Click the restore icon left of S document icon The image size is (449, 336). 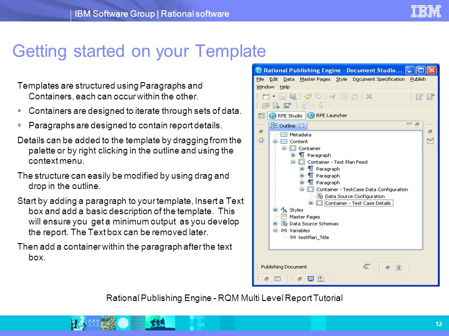coord(387,268)
